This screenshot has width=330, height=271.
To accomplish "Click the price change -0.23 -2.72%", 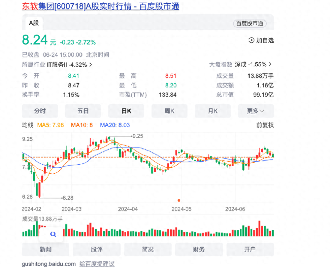I will 78,42.
